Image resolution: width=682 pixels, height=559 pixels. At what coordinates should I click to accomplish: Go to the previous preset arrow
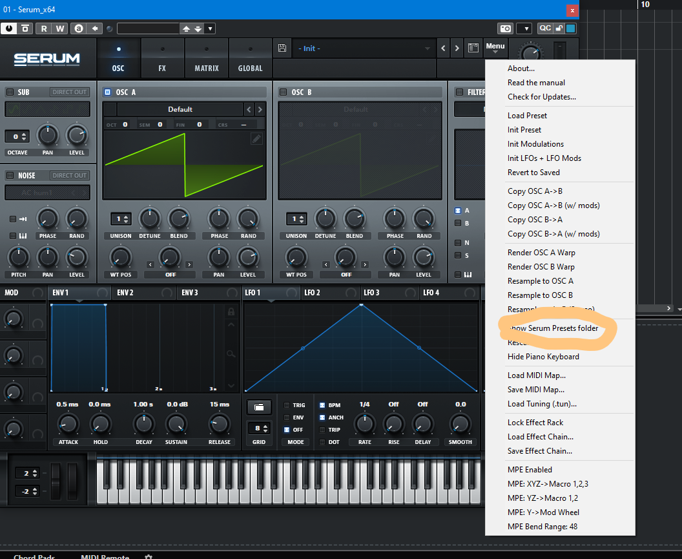point(443,48)
